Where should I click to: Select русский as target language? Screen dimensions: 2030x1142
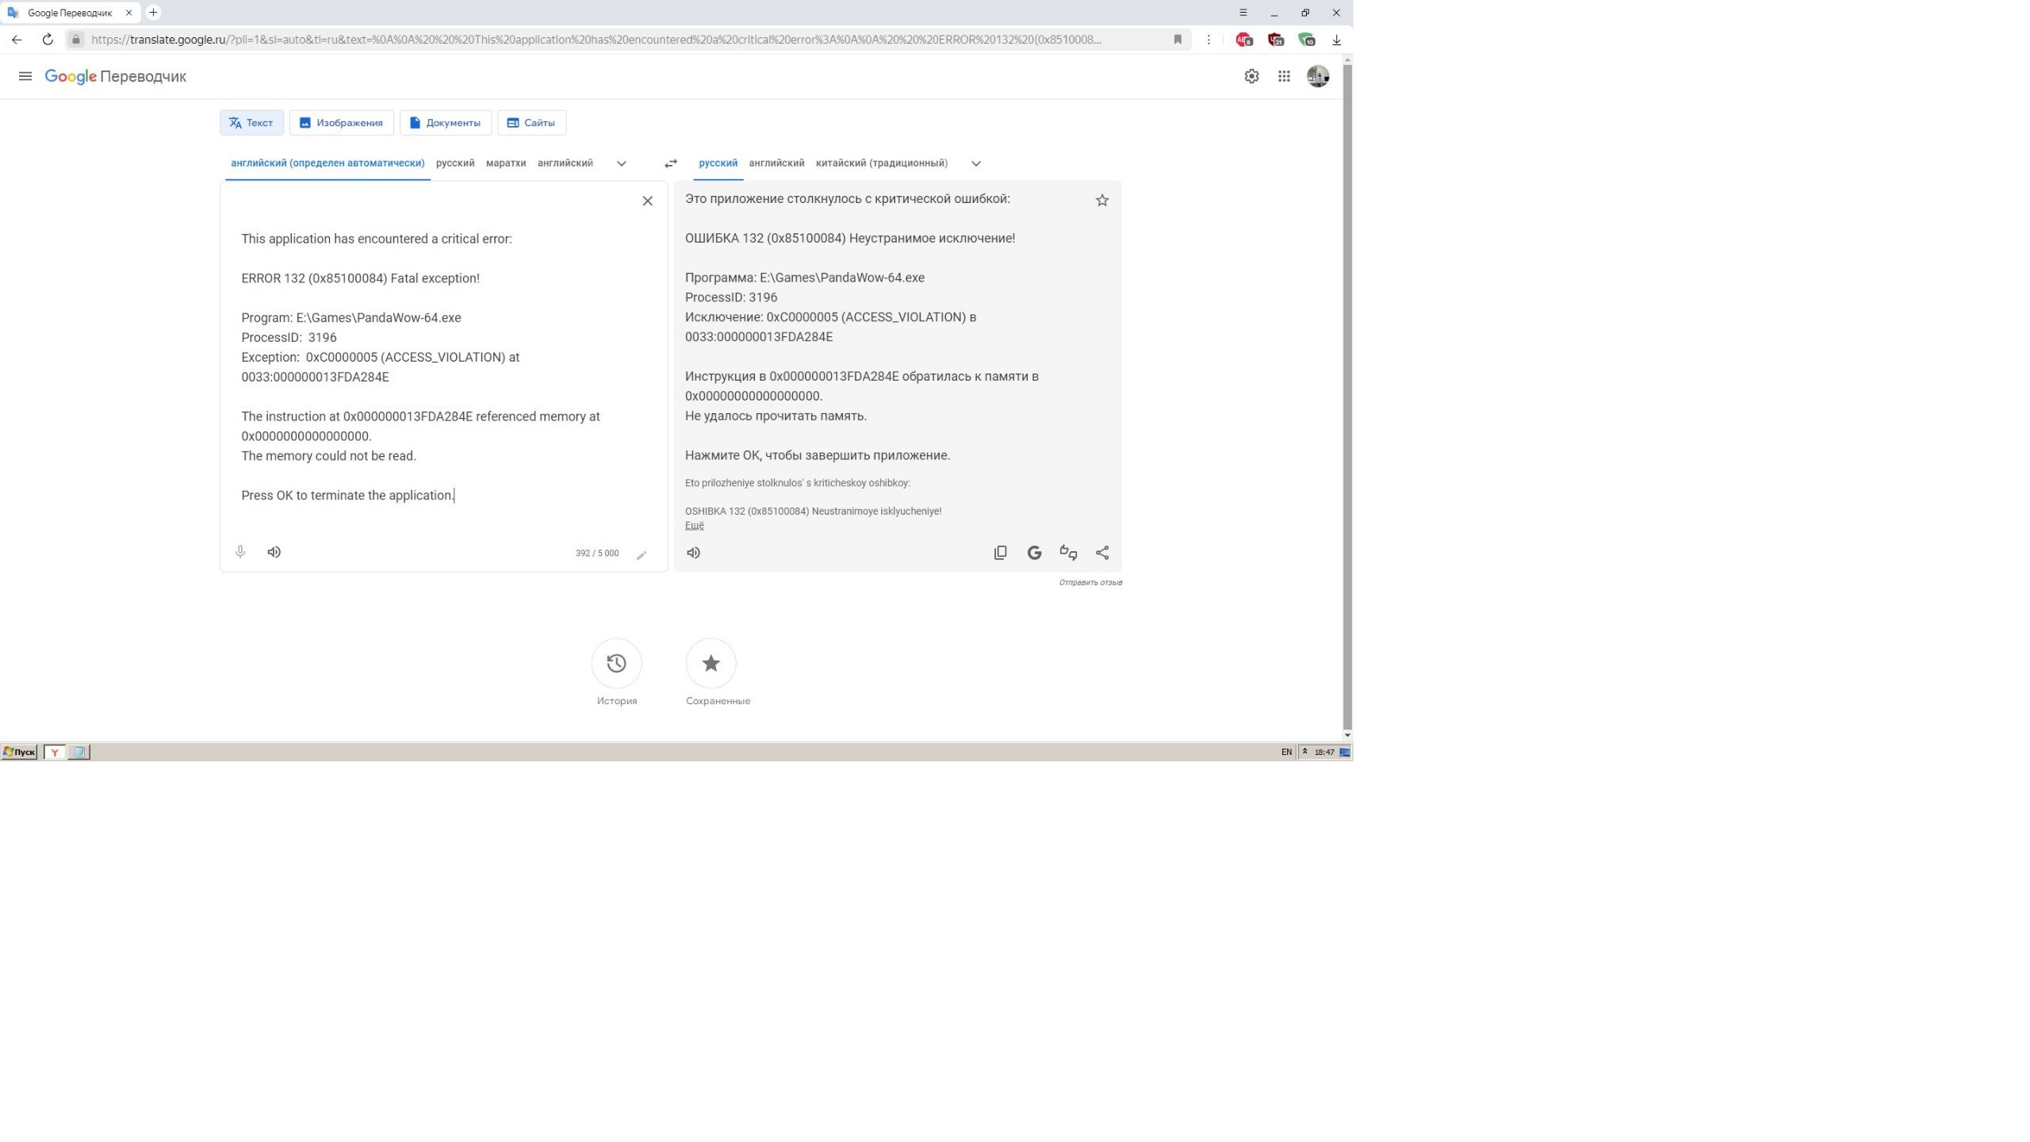point(718,163)
